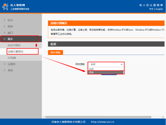This screenshot has width=166, height=125.
Task: Select MQTT网关 in the sidebar
Action: [x=14, y=45]
